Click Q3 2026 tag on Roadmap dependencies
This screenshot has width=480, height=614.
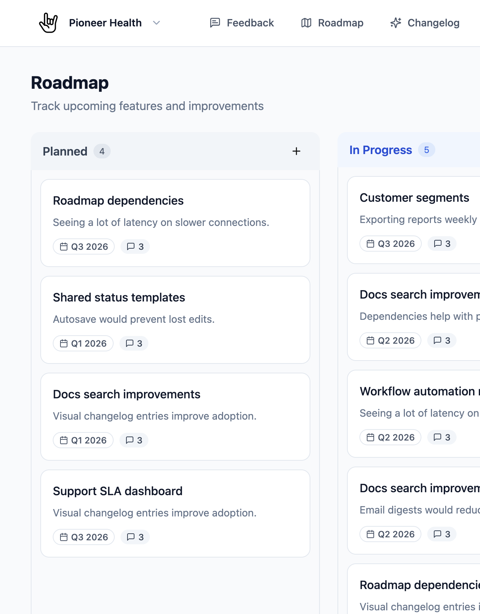[84, 246]
